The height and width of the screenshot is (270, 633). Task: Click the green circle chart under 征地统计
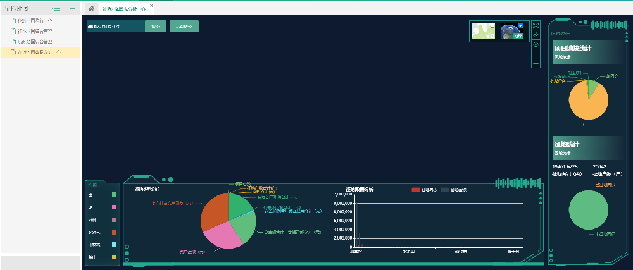point(588,210)
